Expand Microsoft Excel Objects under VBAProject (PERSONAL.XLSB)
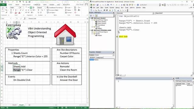 (x=92, y=32)
